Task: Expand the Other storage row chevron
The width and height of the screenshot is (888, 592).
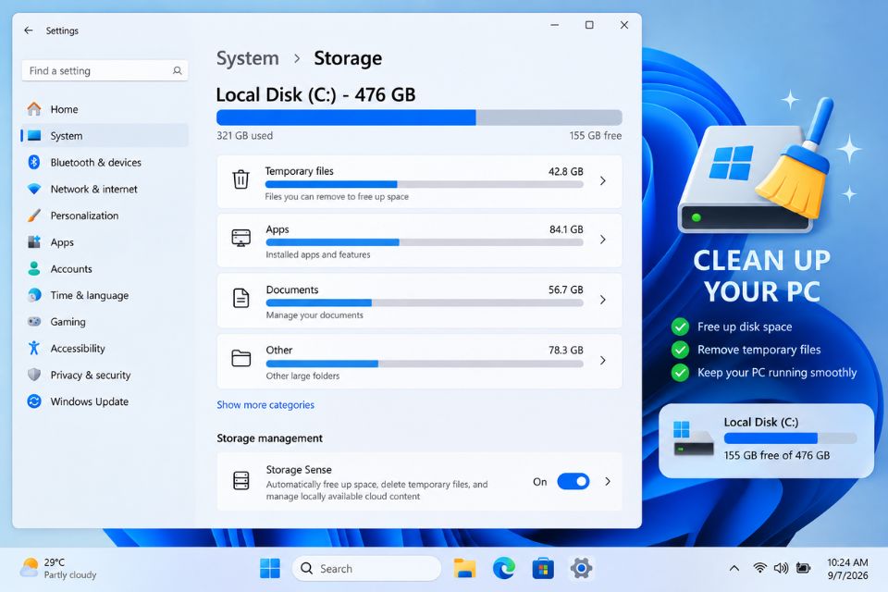Action: click(x=603, y=361)
